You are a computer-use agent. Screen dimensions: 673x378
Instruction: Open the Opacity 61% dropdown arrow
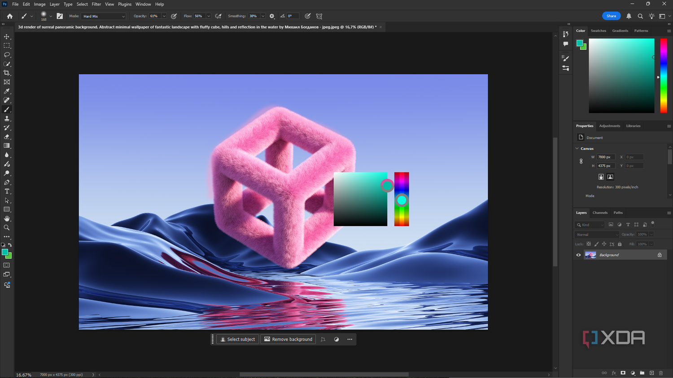tap(164, 16)
